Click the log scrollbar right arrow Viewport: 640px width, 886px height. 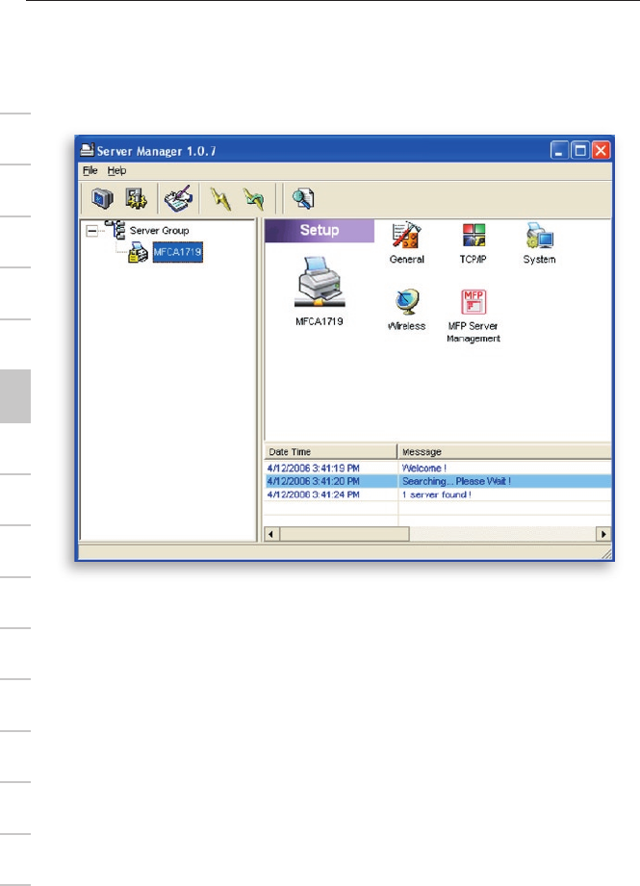[603, 533]
